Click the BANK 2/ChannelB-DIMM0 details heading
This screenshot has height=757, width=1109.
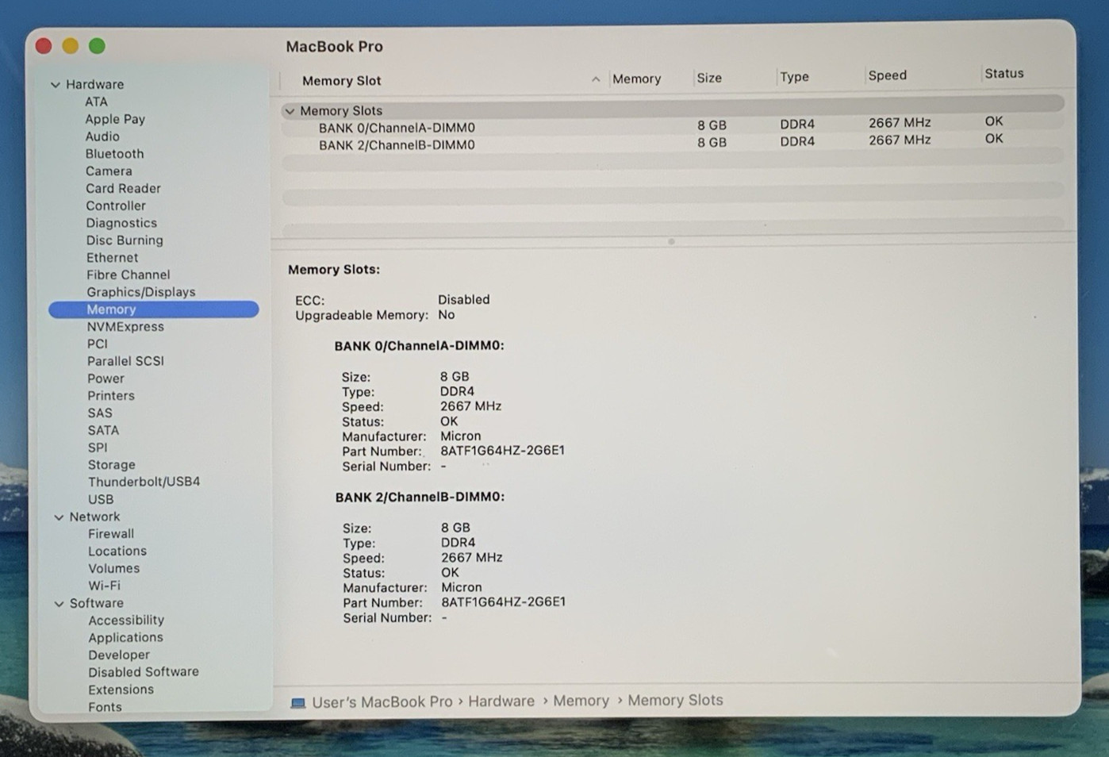click(x=420, y=497)
